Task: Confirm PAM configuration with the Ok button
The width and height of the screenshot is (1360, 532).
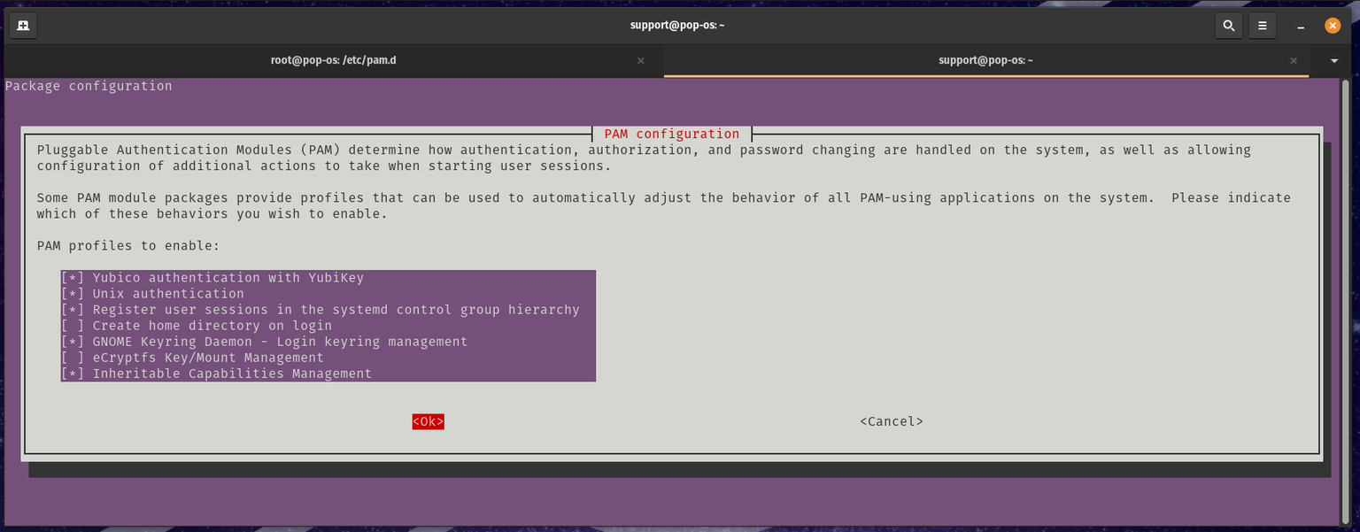Action: (x=428, y=421)
